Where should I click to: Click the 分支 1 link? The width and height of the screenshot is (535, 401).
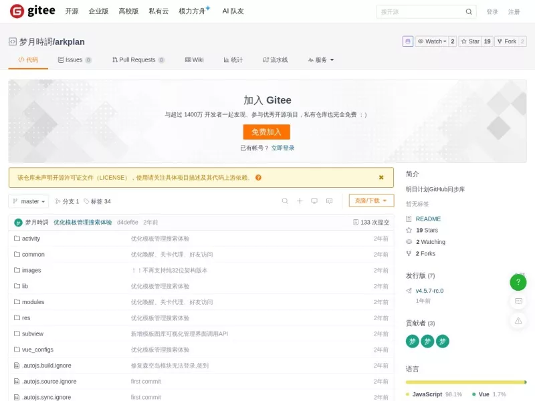[68, 201]
